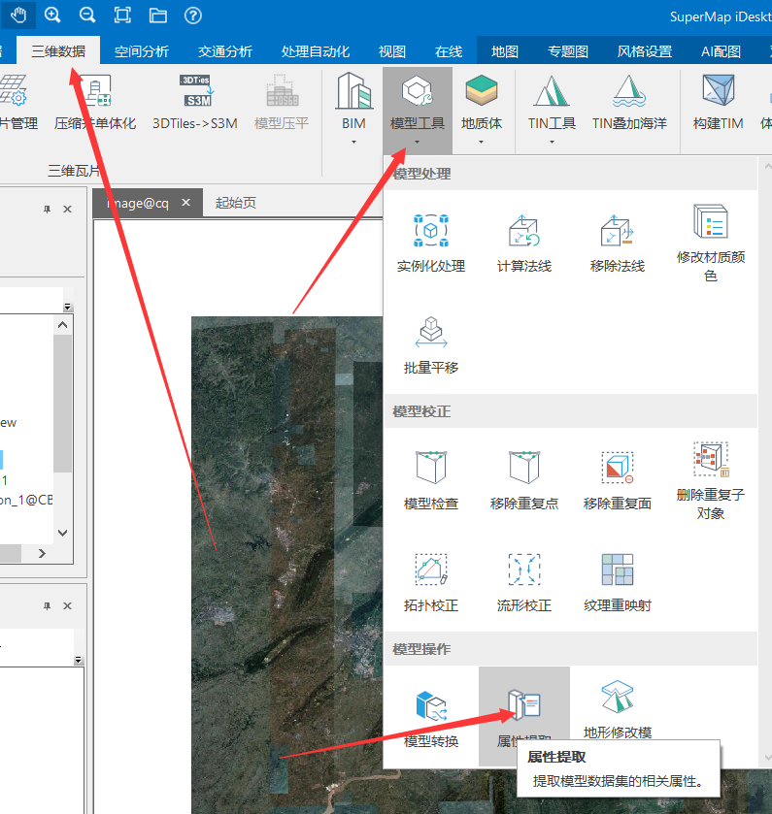The width and height of the screenshot is (772, 814).
Task: Click dropdown gallery scroll down arrow
Action: (x=768, y=758)
